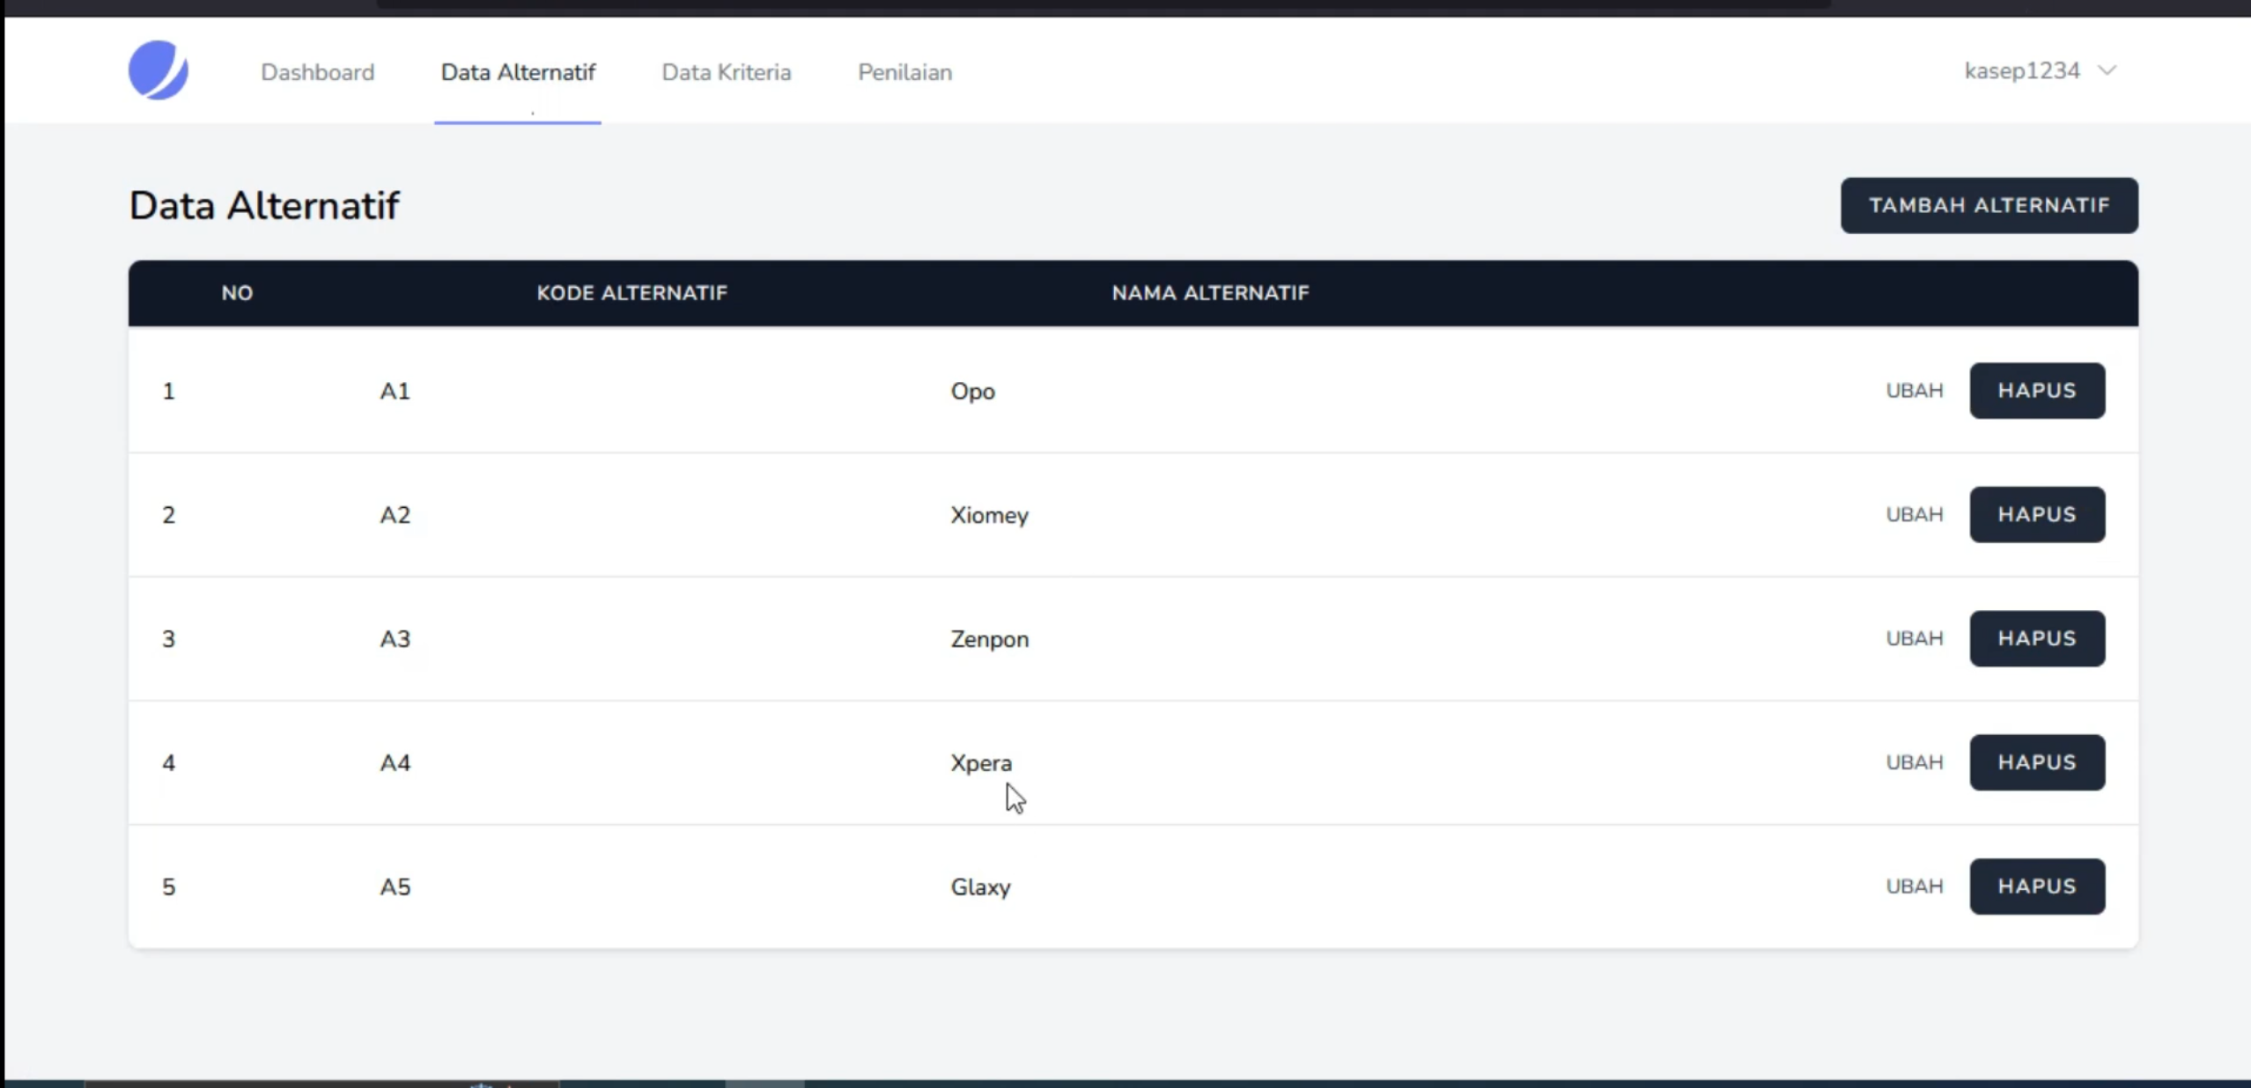This screenshot has width=2251, height=1088.
Task: Open the Dashboard page
Action: 317,72
